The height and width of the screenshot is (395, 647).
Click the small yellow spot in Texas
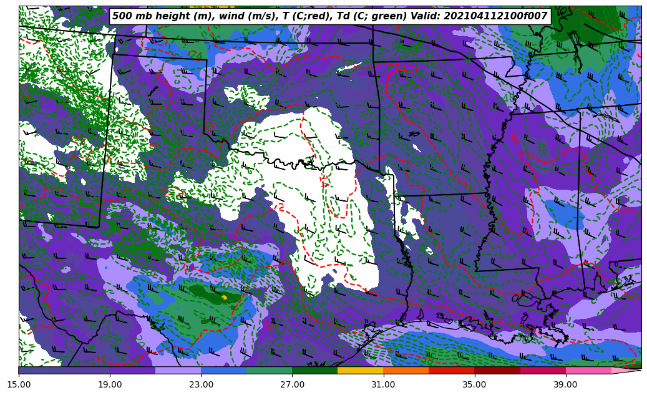click(x=224, y=297)
